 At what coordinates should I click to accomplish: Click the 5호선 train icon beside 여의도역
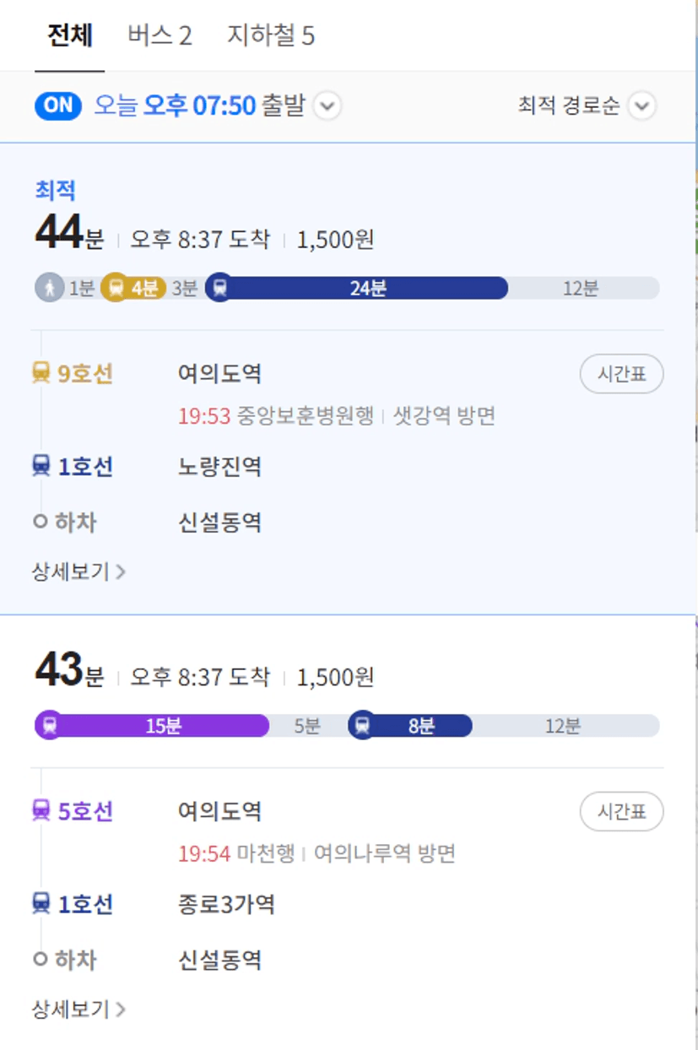41,810
